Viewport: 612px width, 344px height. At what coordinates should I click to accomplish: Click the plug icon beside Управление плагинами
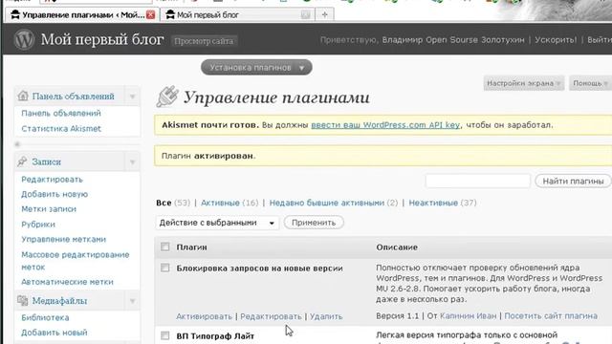click(x=167, y=97)
